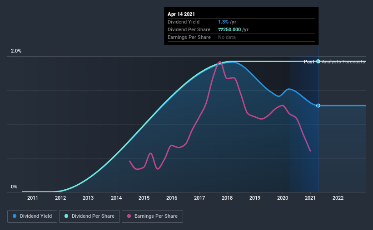Click the Past label on chart
This screenshot has height=230, width=373.
pos(309,62)
